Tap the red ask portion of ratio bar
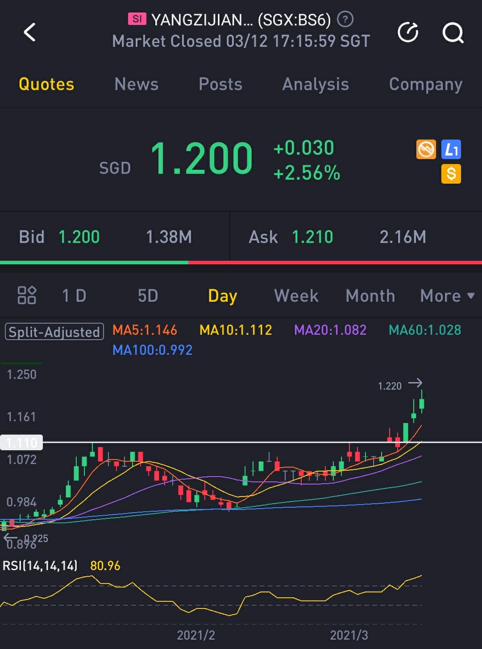This screenshot has width=482, height=649. tap(335, 263)
